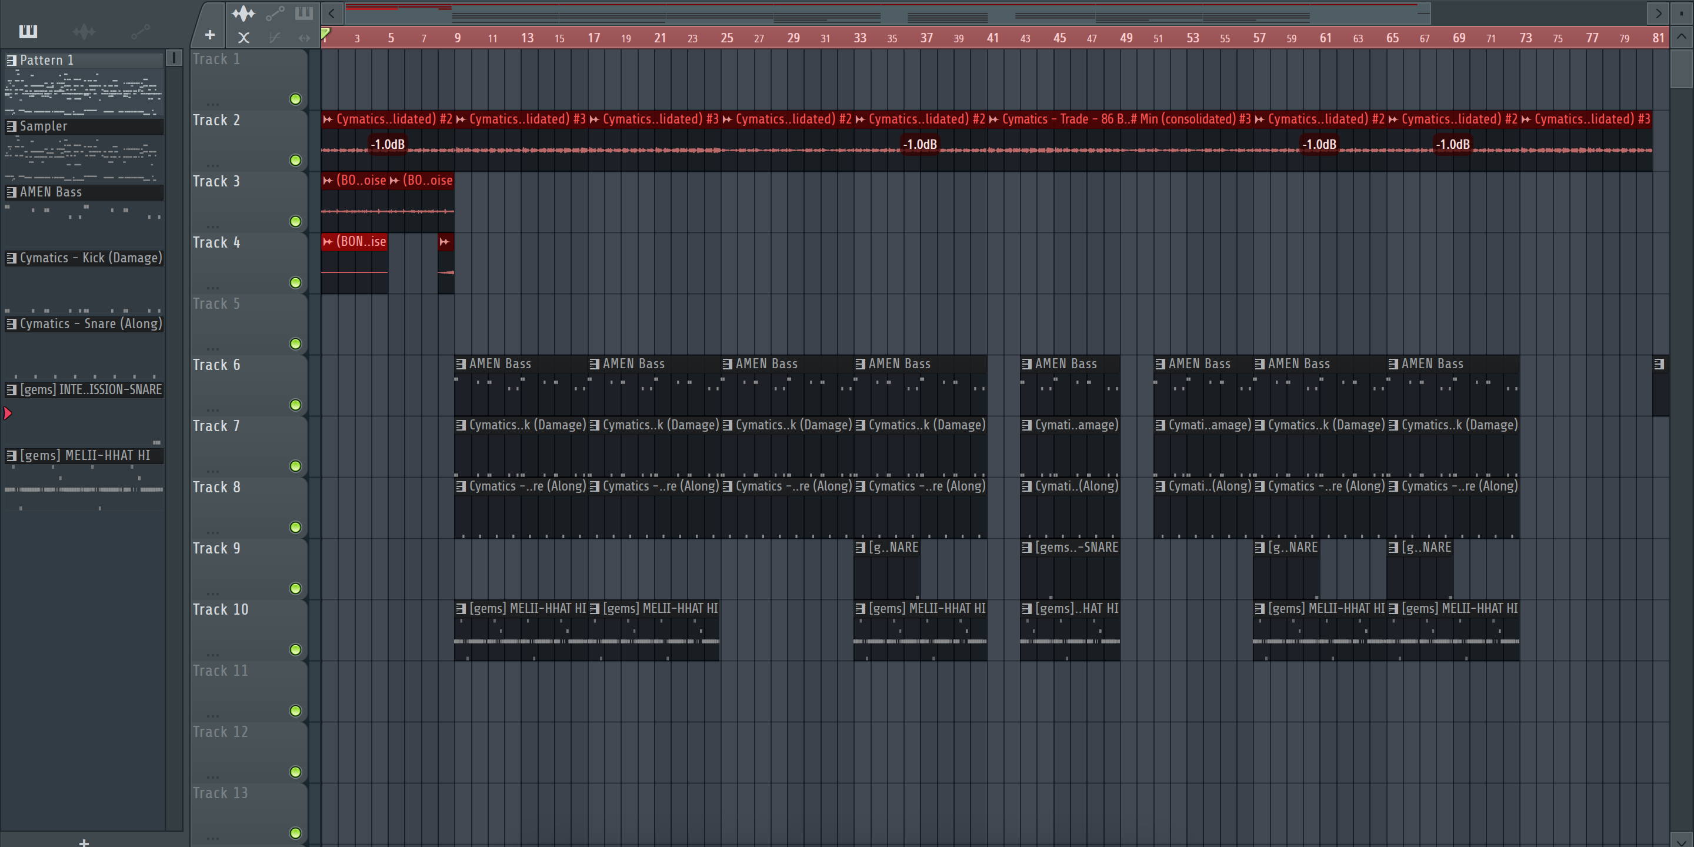Screen dimensions: 1694x847
Task: Click the Cymatics - Trade - 86 B clip title
Action: (x=1125, y=119)
